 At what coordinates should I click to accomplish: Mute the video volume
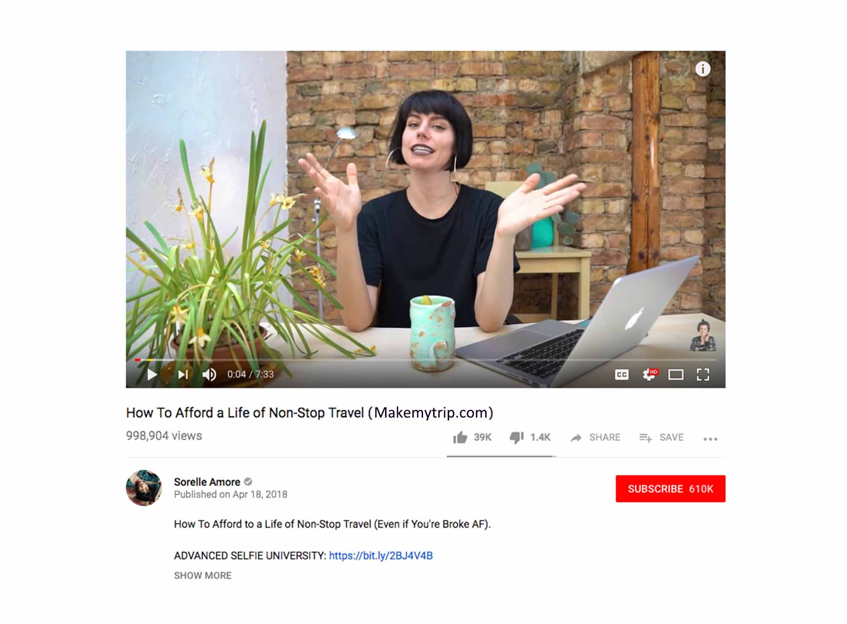pyautogui.click(x=209, y=375)
